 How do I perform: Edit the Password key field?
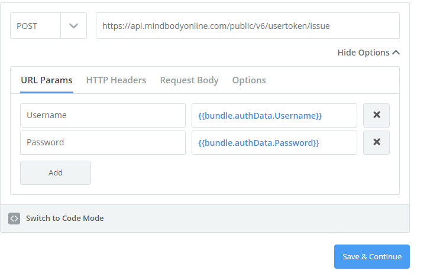pos(103,142)
